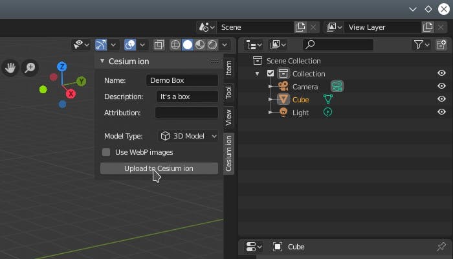Switch to Solid shading
Screen dimensions: 453x259
click(188, 45)
